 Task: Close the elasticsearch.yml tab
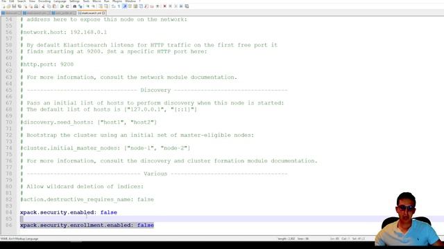click(103, 13)
